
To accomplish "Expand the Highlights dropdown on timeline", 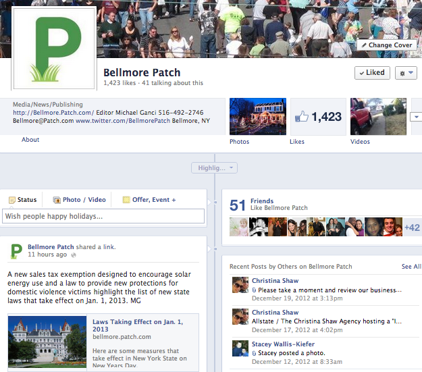I will [214, 168].
